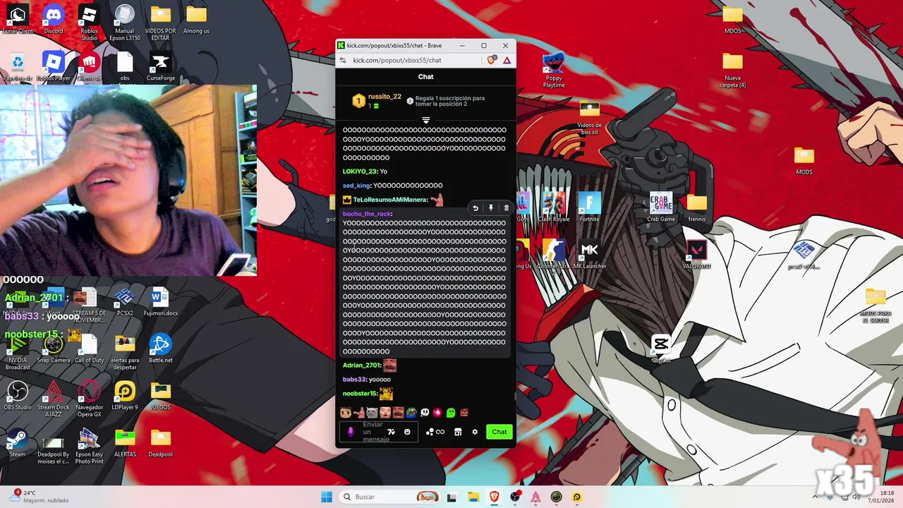
Task: Click Brave browser icon on taskbar
Action: (x=494, y=497)
